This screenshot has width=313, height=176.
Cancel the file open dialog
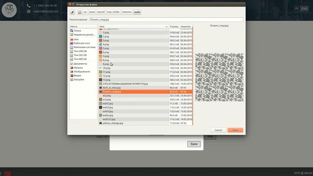(x=218, y=130)
